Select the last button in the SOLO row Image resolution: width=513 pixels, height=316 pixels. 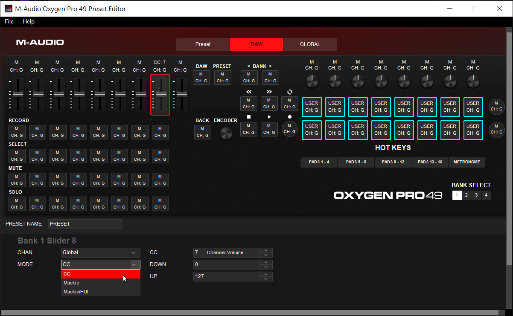coord(160,204)
